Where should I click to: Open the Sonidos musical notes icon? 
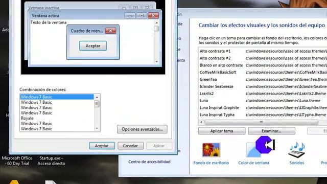[296, 150]
